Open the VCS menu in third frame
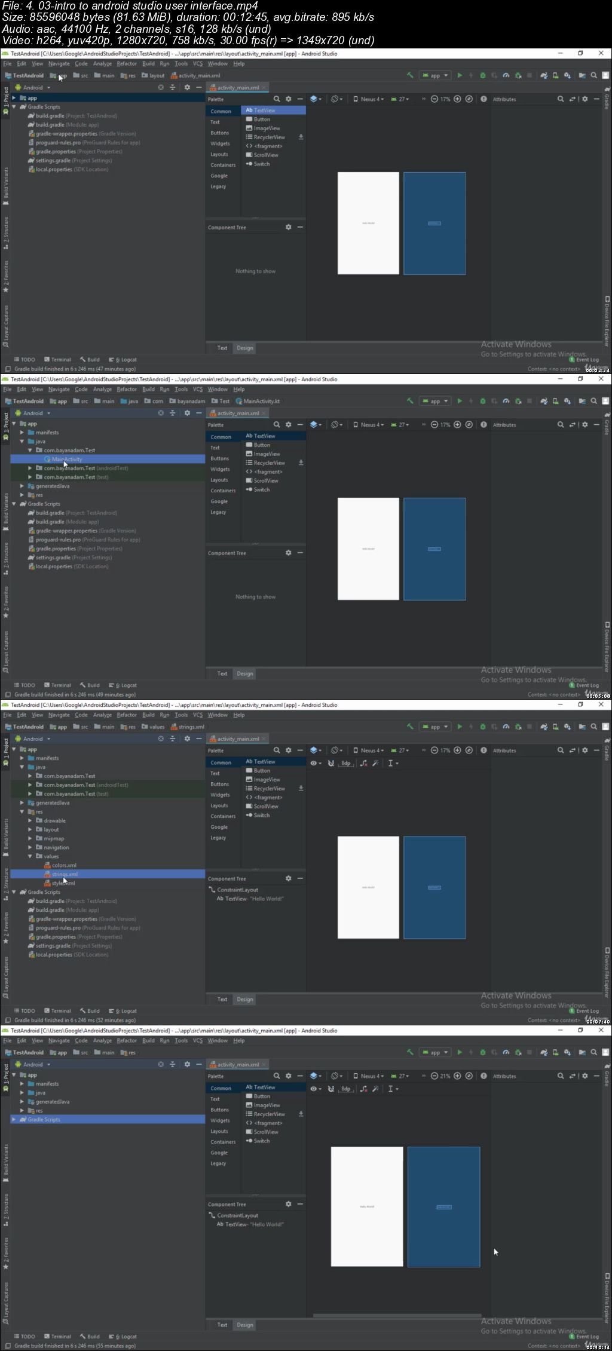612x1351 pixels. (198, 715)
